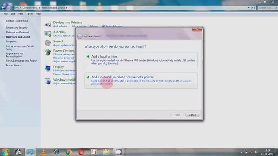Open the Help menu

(x=38, y=14)
